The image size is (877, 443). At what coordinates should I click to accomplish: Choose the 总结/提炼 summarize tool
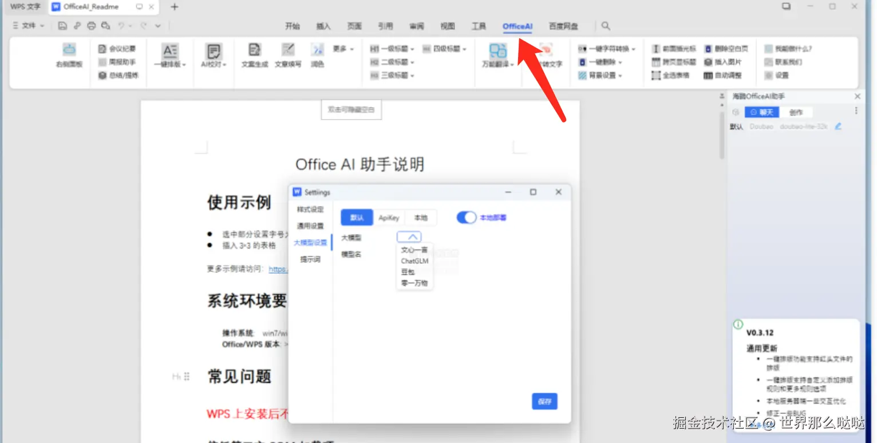[118, 75]
